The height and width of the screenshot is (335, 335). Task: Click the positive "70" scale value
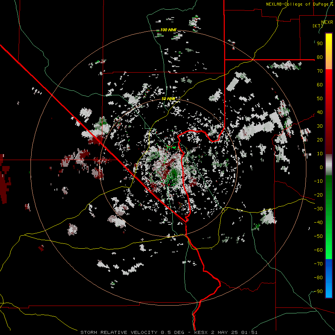(x=320, y=71)
